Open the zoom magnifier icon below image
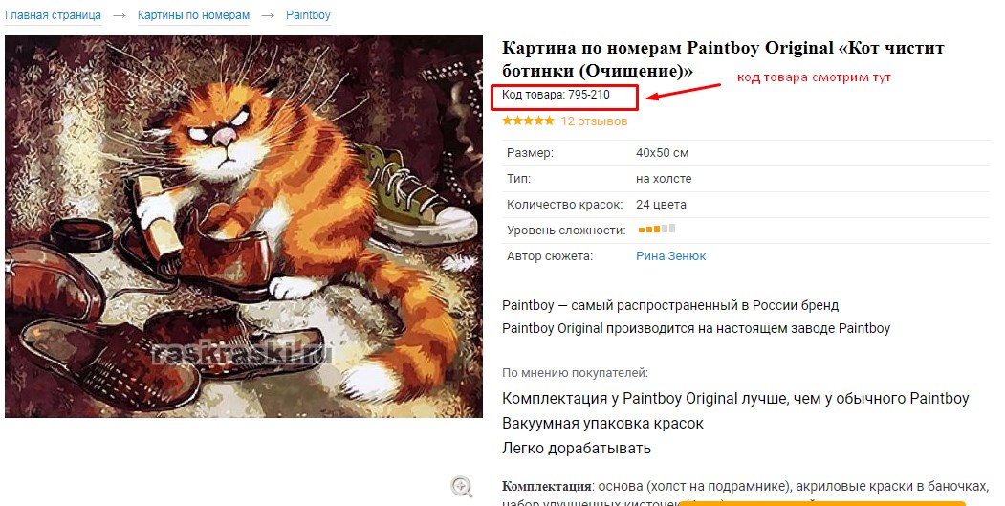The width and height of the screenshot is (1005, 506). [x=462, y=487]
